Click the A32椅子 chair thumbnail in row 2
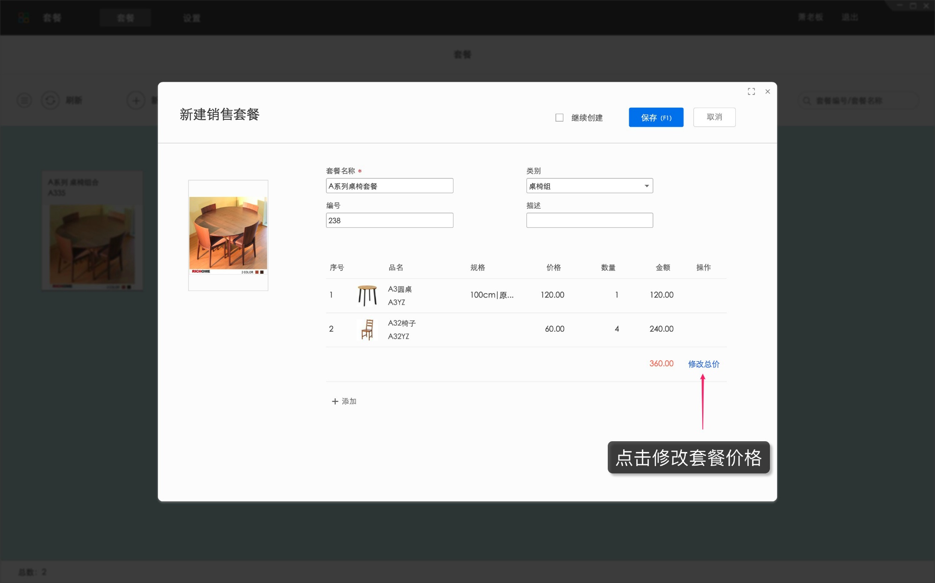This screenshot has width=935, height=583. coord(368,329)
